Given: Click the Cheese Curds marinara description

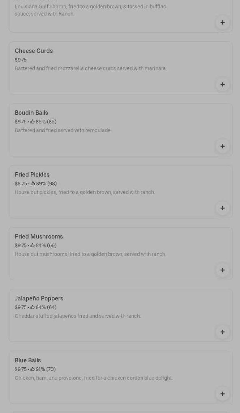Looking at the screenshot, I should (91, 69).
